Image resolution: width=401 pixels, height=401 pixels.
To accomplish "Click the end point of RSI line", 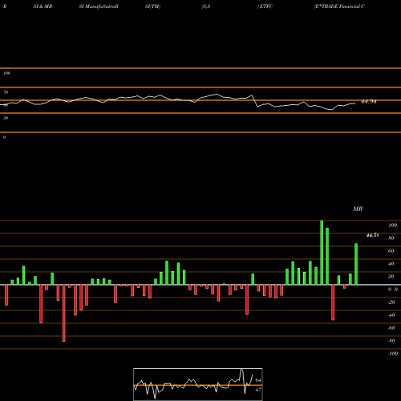I will tap(355, 103).
